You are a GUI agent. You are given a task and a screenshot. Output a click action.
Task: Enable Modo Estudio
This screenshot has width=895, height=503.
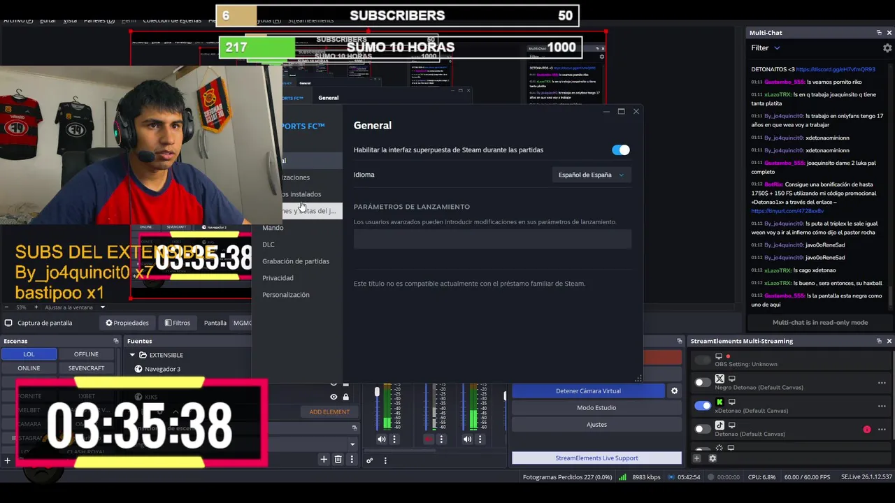pos(596,408)
